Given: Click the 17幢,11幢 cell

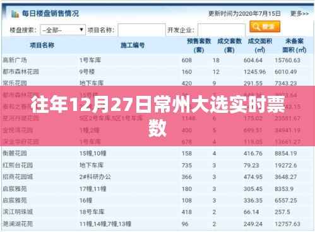Looking at the screenshot, I should click(93, 188).
